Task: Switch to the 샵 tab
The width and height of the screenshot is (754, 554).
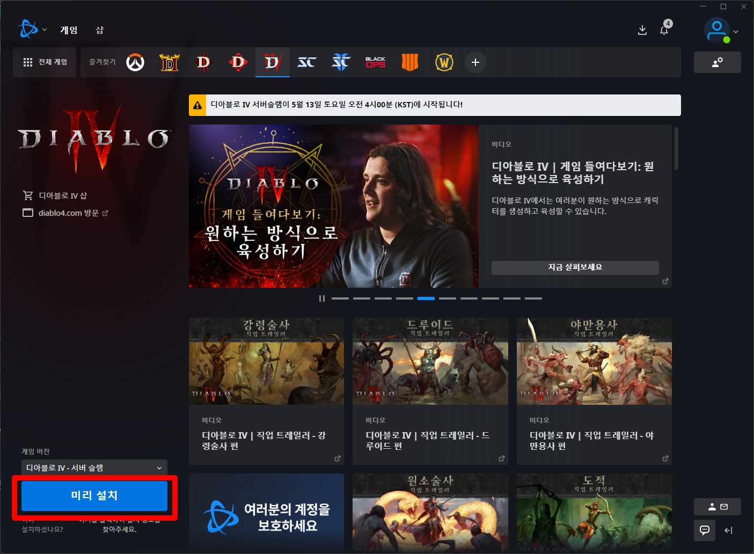Action: (x=100, y=30)
